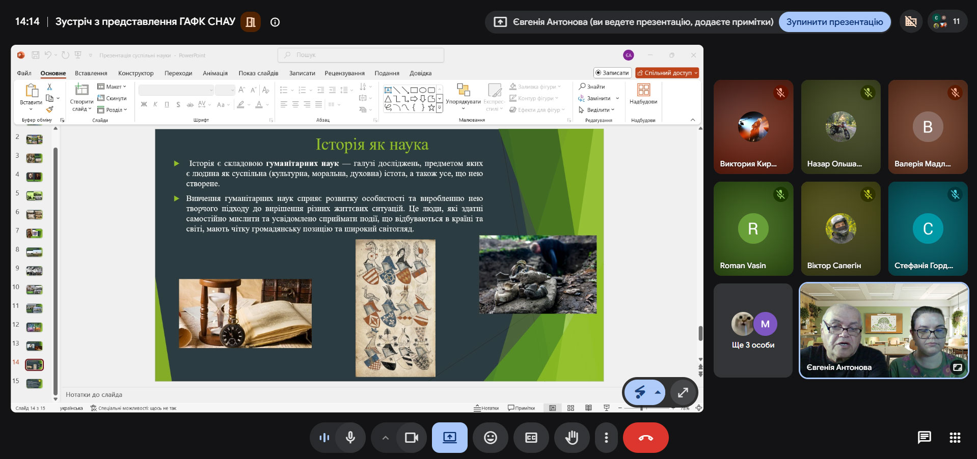Toggle Underline (П) text formatting
Screen dimensions: 977x459
[x=167, y=104]
